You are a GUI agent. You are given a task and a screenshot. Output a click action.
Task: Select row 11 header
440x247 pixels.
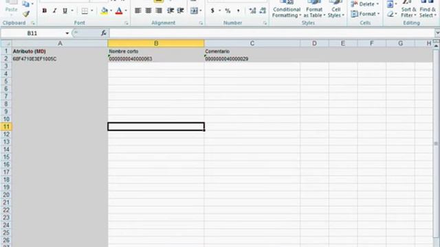[6, 126]
